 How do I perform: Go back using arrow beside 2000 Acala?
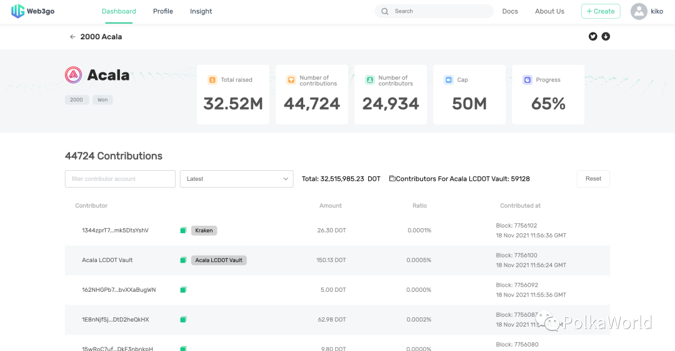tap(72, 37)
